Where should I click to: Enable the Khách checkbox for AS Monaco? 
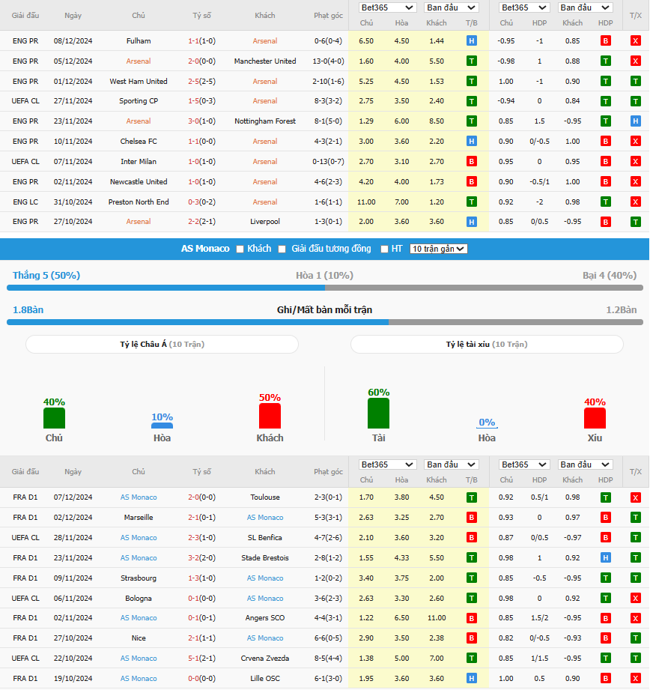(240, 249)
